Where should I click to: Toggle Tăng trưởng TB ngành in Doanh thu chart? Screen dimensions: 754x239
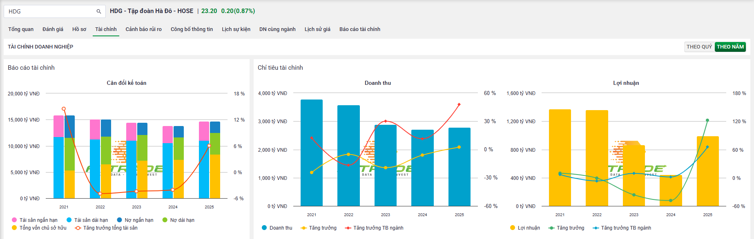[x=374, y=228]
